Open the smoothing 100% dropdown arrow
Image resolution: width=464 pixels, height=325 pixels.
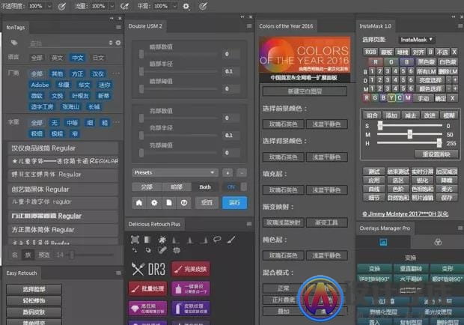(174, 6)
